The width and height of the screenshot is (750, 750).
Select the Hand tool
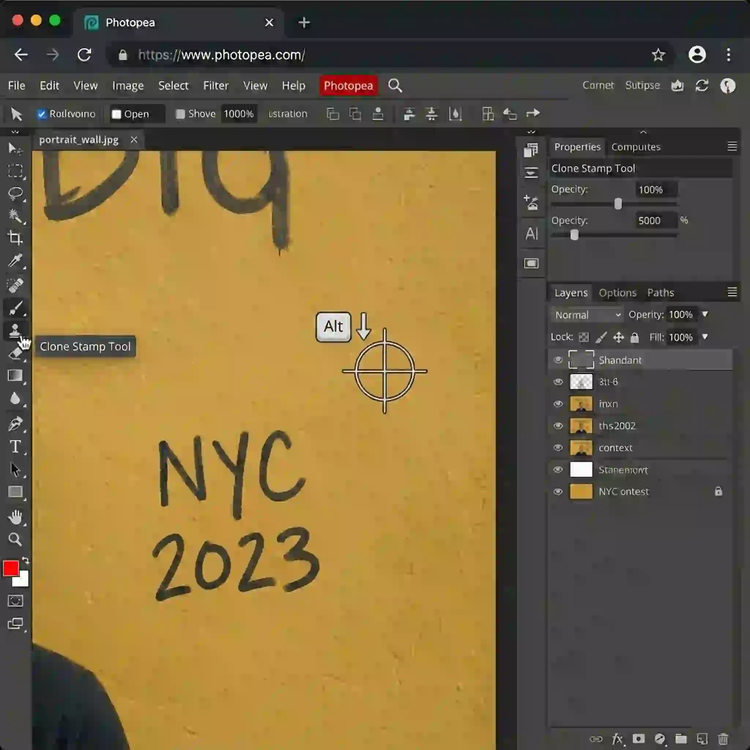click(15, 517)
